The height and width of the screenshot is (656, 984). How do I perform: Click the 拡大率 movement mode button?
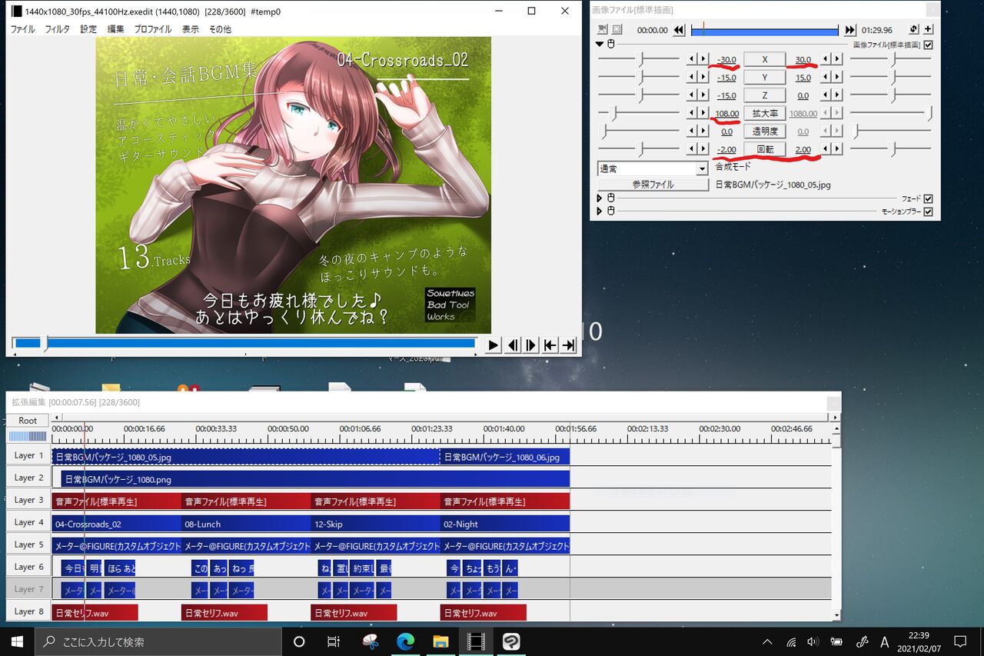pos(764,113)
